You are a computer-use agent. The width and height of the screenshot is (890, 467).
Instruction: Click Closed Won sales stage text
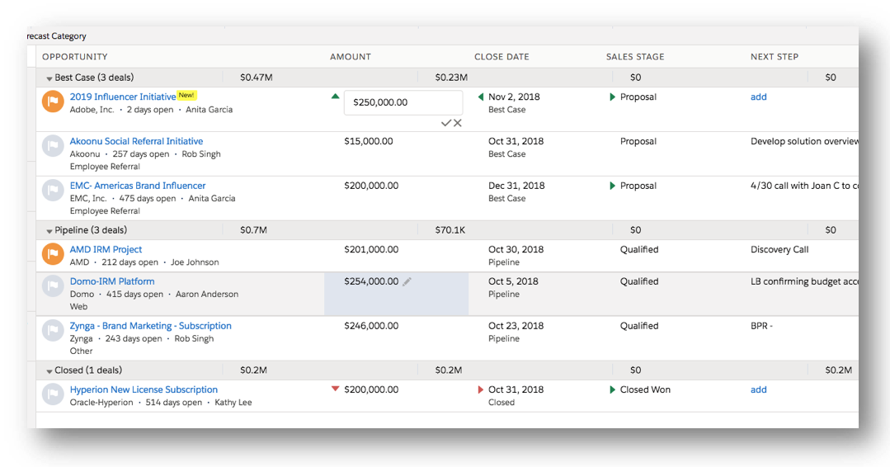(x=645, y=389)
